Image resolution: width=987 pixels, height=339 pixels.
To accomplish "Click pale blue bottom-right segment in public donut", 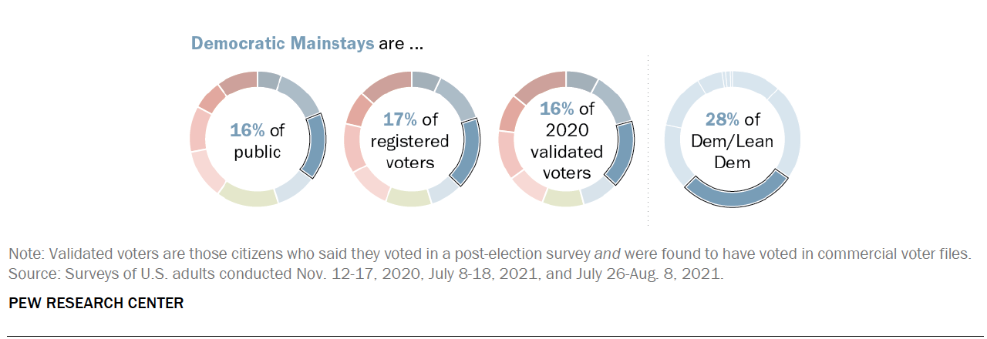I will 293,189.
